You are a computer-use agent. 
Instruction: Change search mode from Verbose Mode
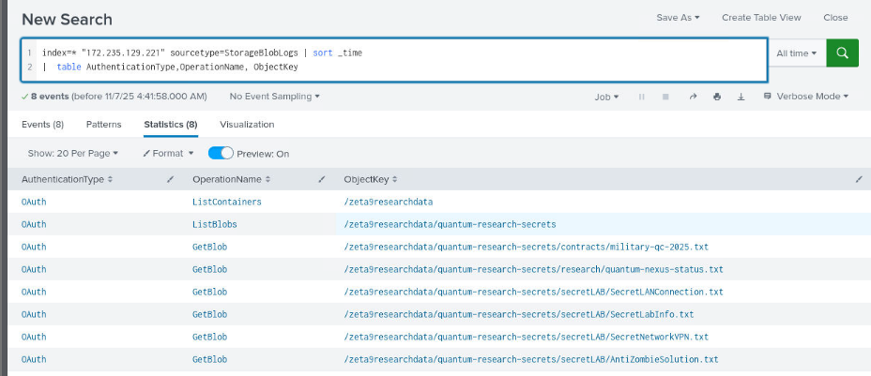pyautogui.click(x=806, y=97)
